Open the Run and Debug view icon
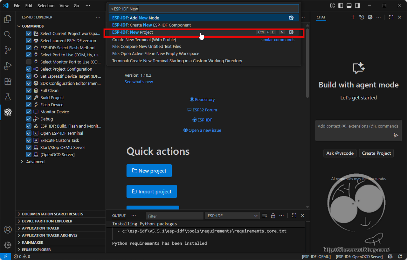Image resolution: width=407 pixels, height=260 pixels. [8, 66]
